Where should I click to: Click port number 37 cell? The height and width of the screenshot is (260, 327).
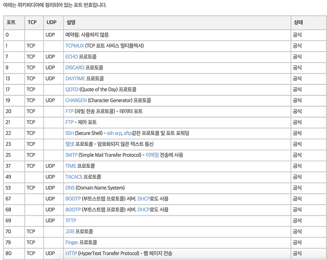point(14,166)
